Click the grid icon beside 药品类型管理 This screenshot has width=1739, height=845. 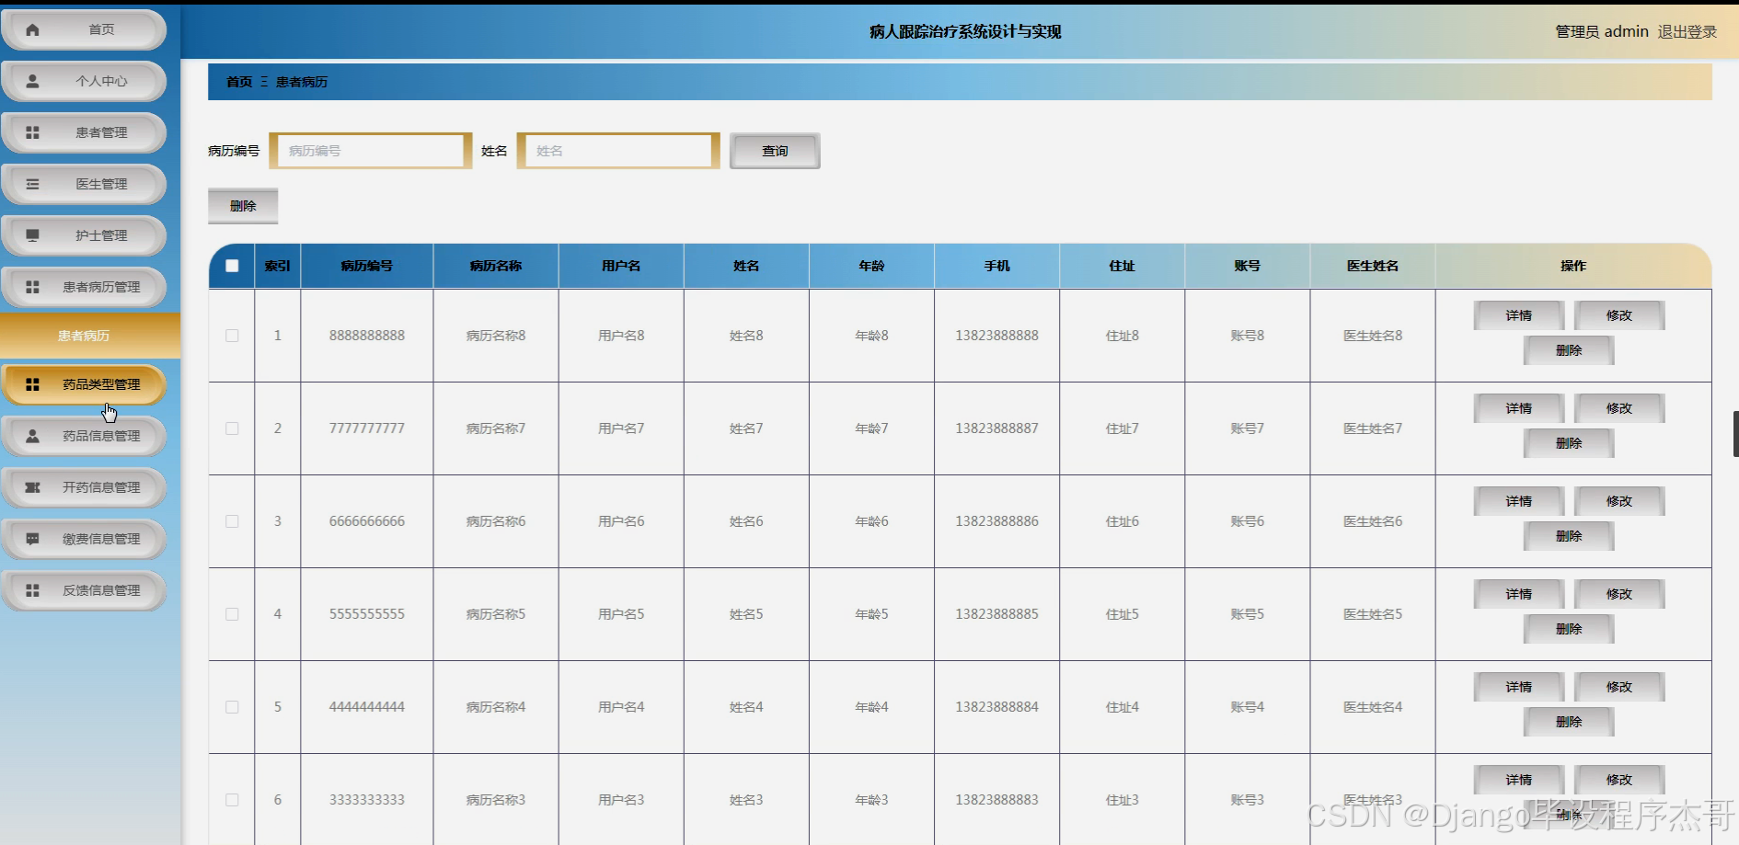pyautogui.click(x=33, y=384)
